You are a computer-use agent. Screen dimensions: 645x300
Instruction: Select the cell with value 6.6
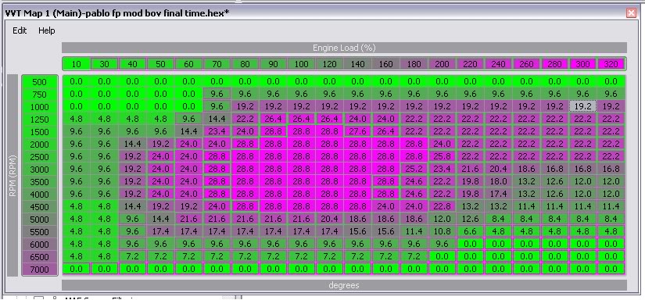pyautogui.click(x=470, y=232)
